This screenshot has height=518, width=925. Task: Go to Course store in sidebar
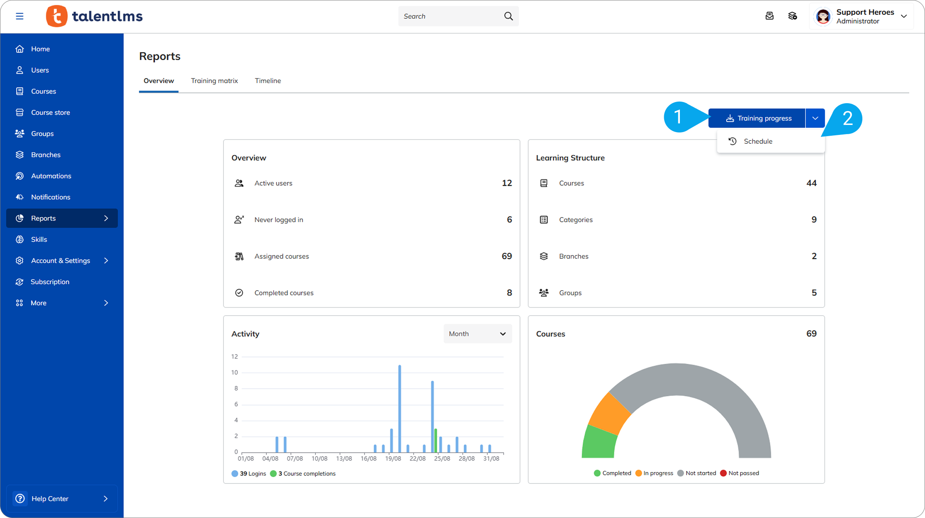[x=50, y=112]
